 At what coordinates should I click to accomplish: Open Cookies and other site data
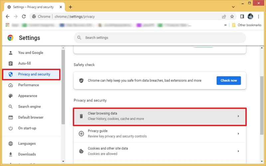(x=160, y=151)
